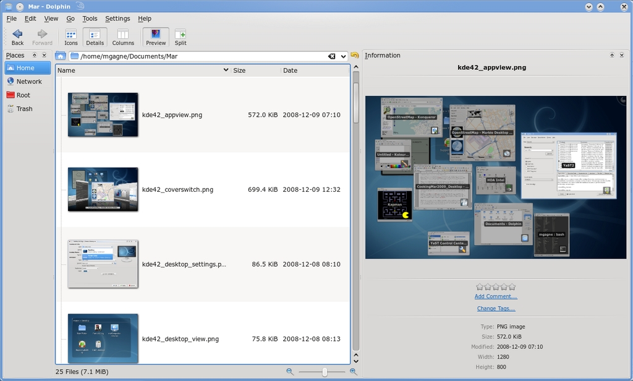Click the Add Comment link

pyautogui.click(x=496, y=297)
